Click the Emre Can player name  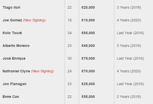[x=11, y=97]
